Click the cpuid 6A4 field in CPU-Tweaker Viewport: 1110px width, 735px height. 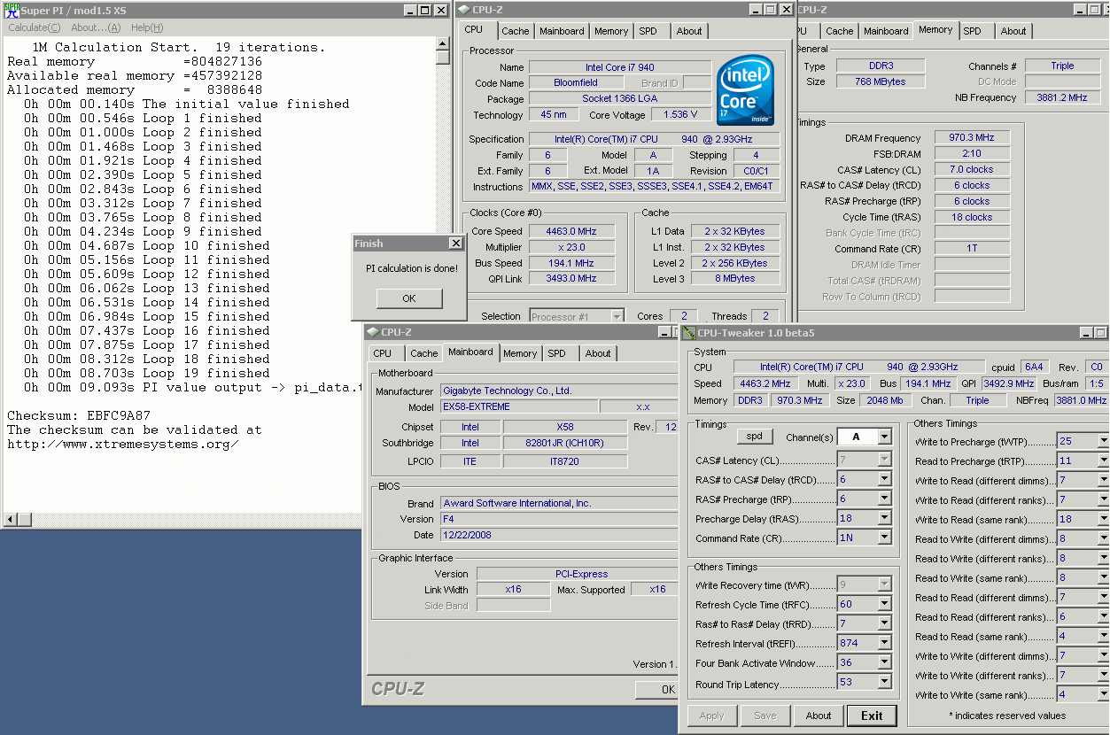tap(1033, 367)
